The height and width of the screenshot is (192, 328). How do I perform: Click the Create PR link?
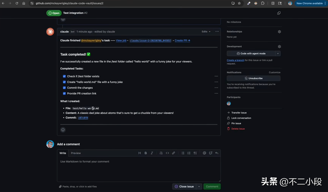click(x=182, y=40)
